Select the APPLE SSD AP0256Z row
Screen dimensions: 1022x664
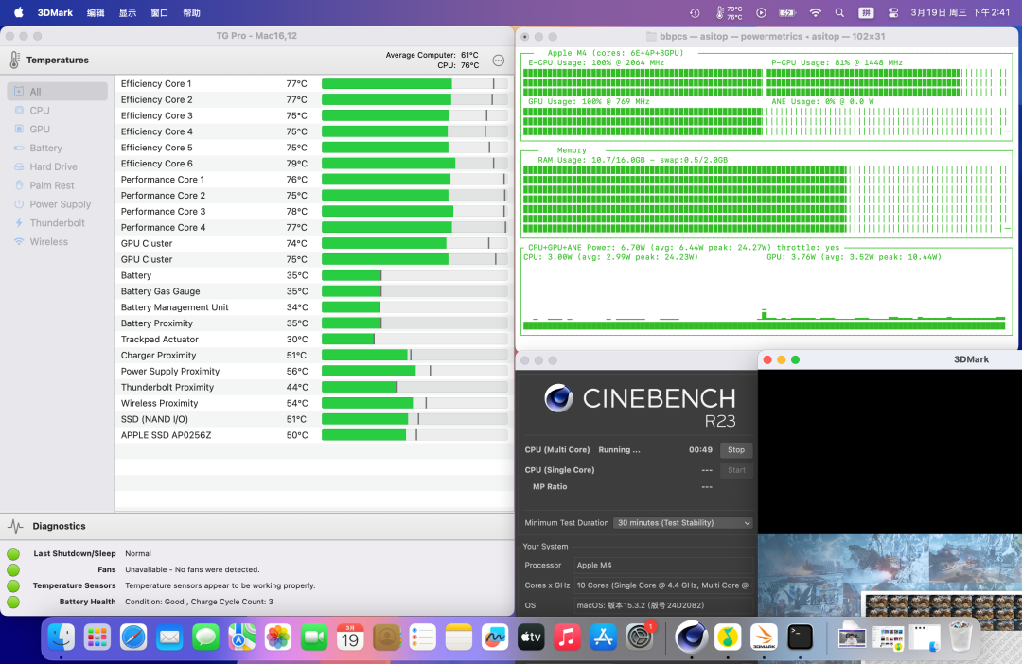pyautogui.click(x=314, y=435)
